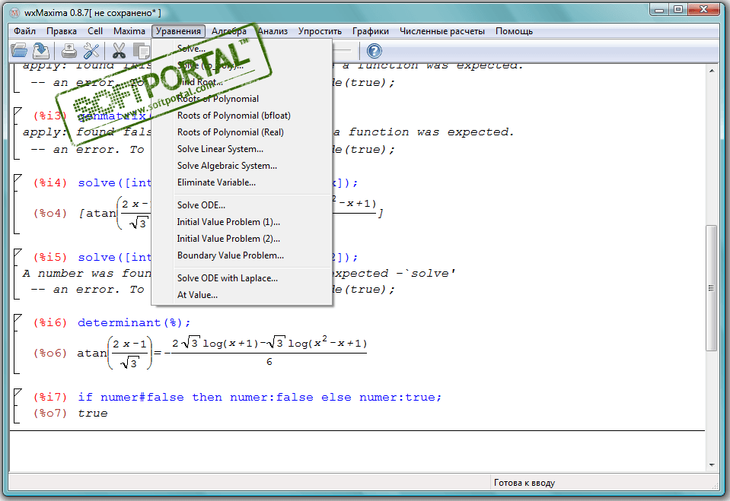Open the Cell menu

[95, 31]
